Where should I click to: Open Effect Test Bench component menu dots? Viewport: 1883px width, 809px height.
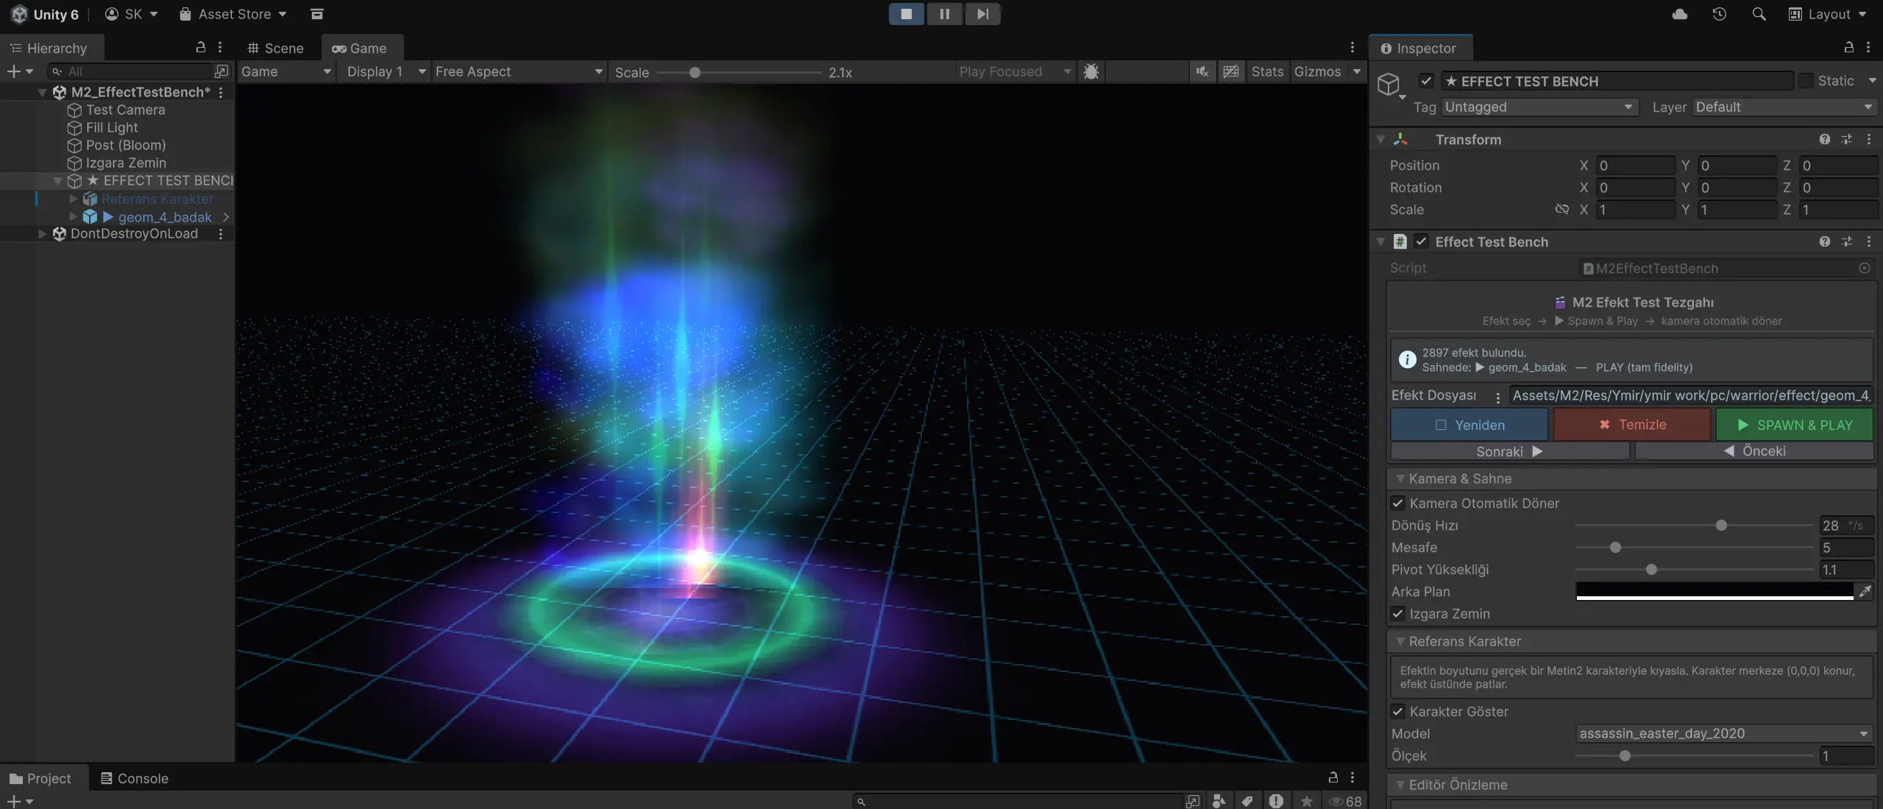pos(1869,241)
